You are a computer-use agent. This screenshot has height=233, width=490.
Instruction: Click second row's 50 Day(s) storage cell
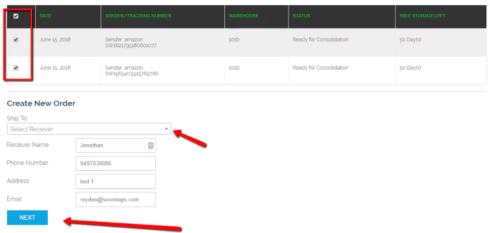click(410, 68)
